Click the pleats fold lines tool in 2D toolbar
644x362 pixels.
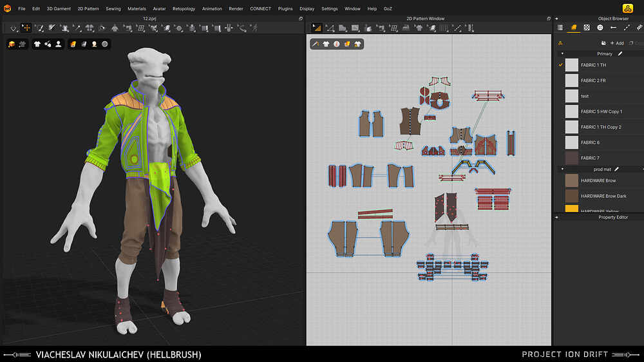(444, 28)
